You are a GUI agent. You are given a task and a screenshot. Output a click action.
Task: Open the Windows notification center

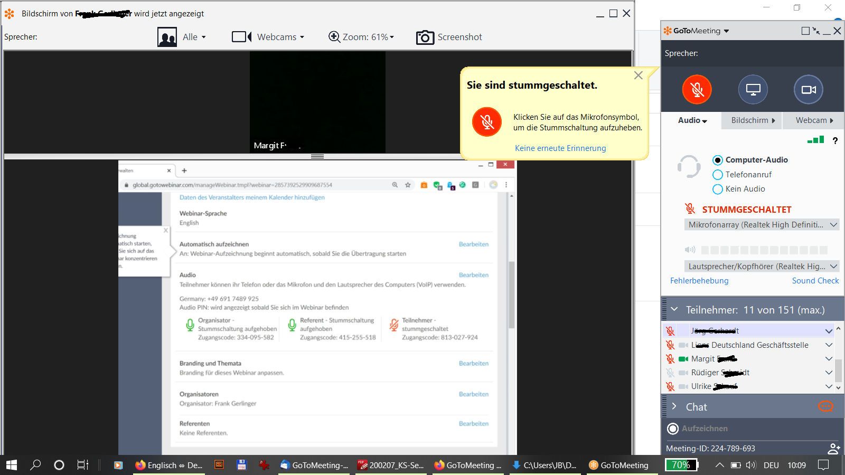823,465
